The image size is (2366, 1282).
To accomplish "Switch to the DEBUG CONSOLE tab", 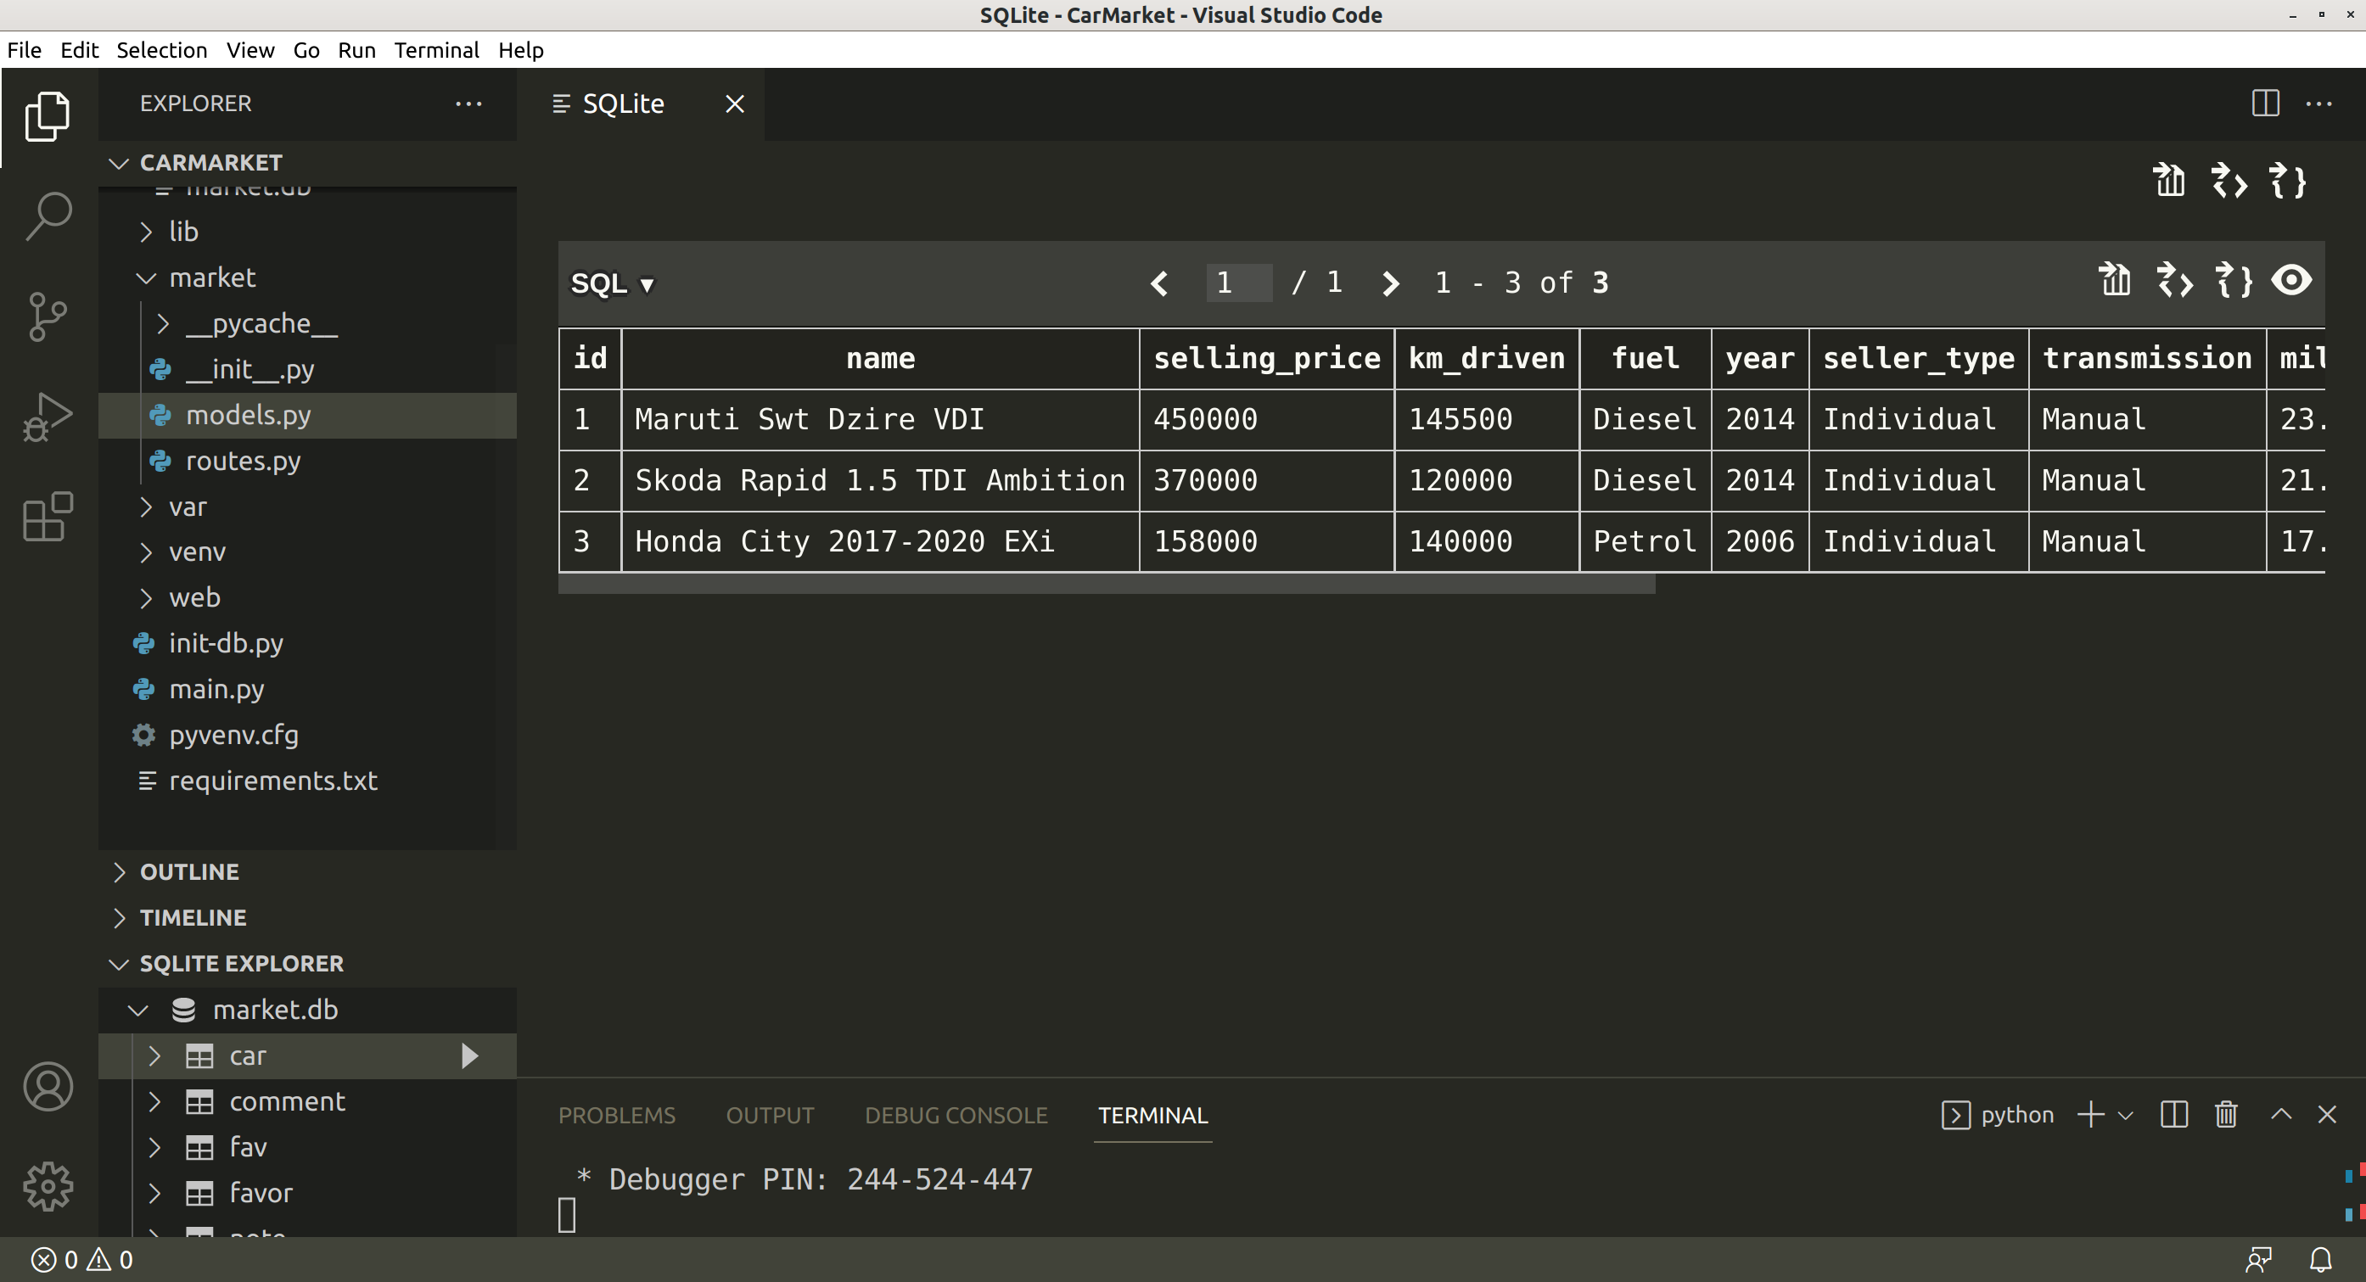I will pos(956,1115).
